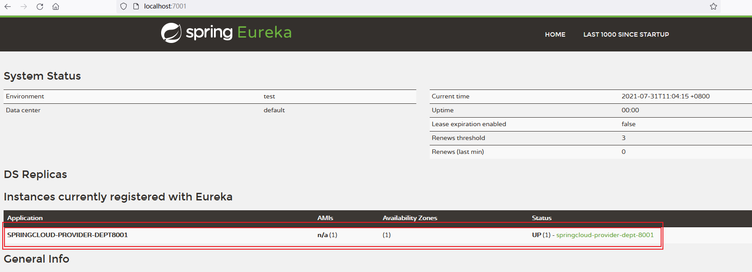Click the DS Replicas heading
Screen dimensions: 752x272
pyautogui.click(x=35, y=174)
